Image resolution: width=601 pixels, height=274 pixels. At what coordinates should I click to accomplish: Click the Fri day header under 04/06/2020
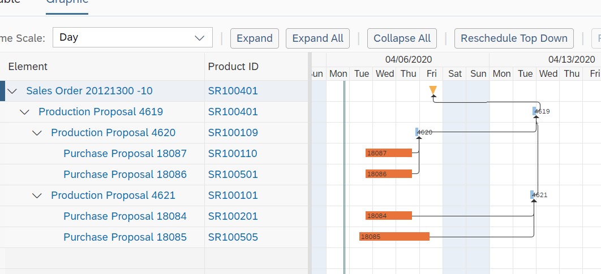point(432,73)
